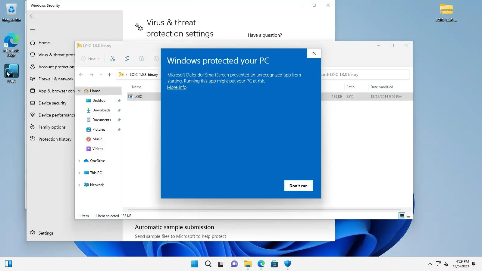Viewport: 482px width, 271px height.
Task: Click the Rename icon in File Explorer toolbar
Action: 156,58
